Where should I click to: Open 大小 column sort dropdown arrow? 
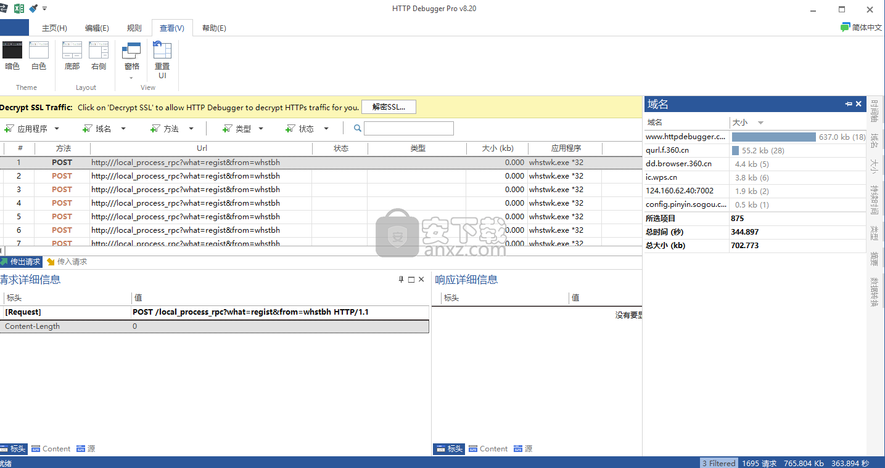click(x=760, y=123)
